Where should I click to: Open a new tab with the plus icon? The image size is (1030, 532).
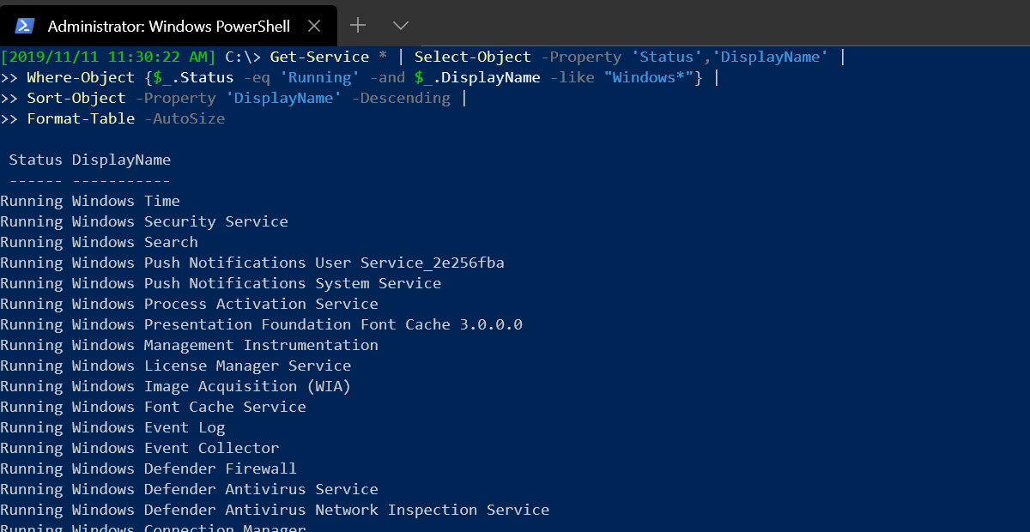(358, 25)
